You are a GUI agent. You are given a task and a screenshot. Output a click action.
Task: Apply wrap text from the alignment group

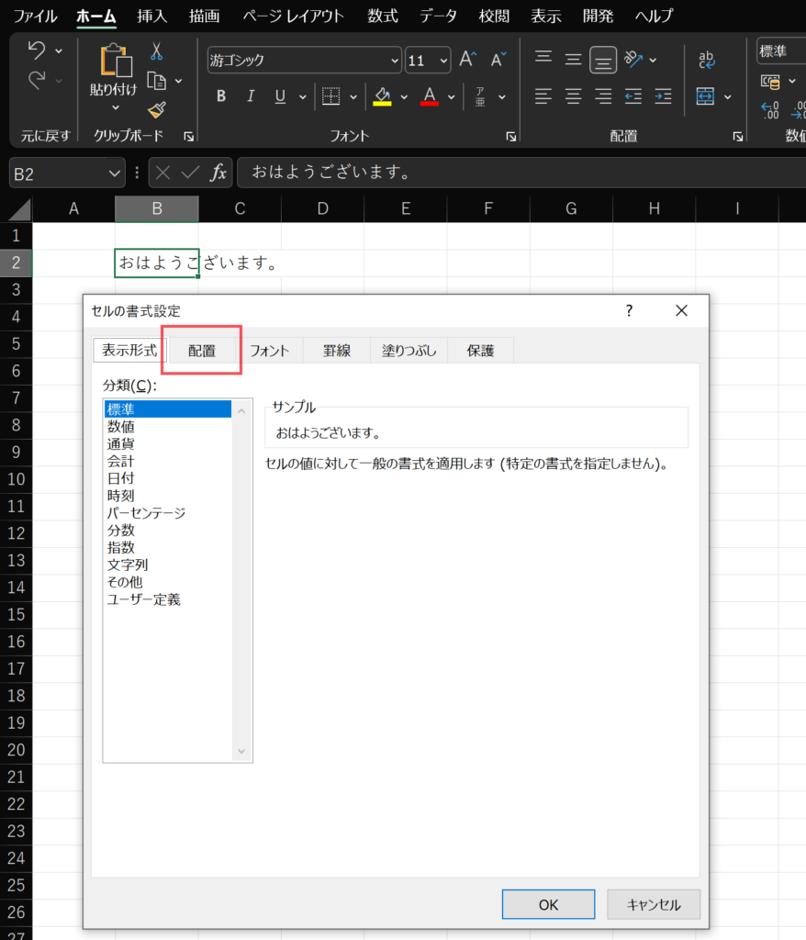[705, 58]
